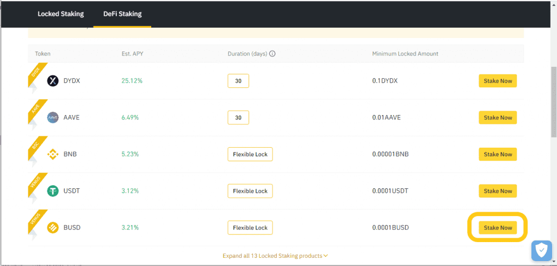Image resolution: width=557 pixels, height=266 pixels.
Task: Click Stake Now for DYDX
Action: click(x=498, y=81)
